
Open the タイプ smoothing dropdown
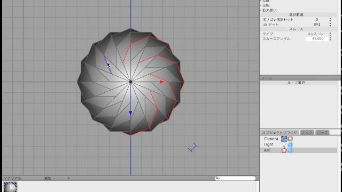click(330, 34)
